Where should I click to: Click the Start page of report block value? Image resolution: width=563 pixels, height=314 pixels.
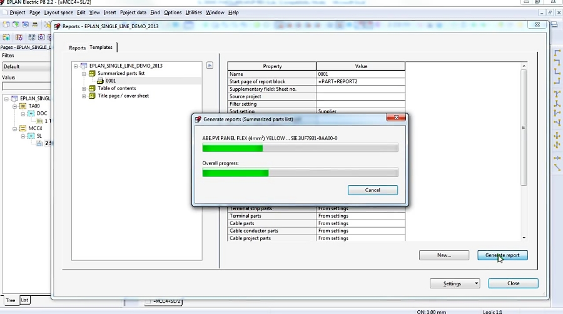[x=360, y=81]
